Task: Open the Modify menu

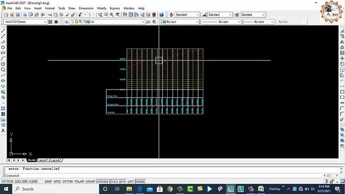Action: pyautogui.click(x=102, y=8)
